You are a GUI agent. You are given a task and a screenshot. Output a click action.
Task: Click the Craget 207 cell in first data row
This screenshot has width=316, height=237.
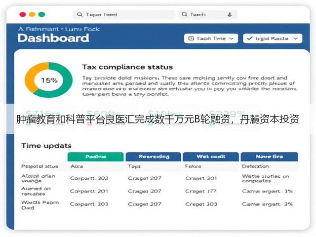coord(145,178)
